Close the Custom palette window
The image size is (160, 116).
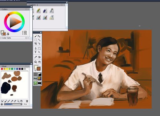pos(67,2)
